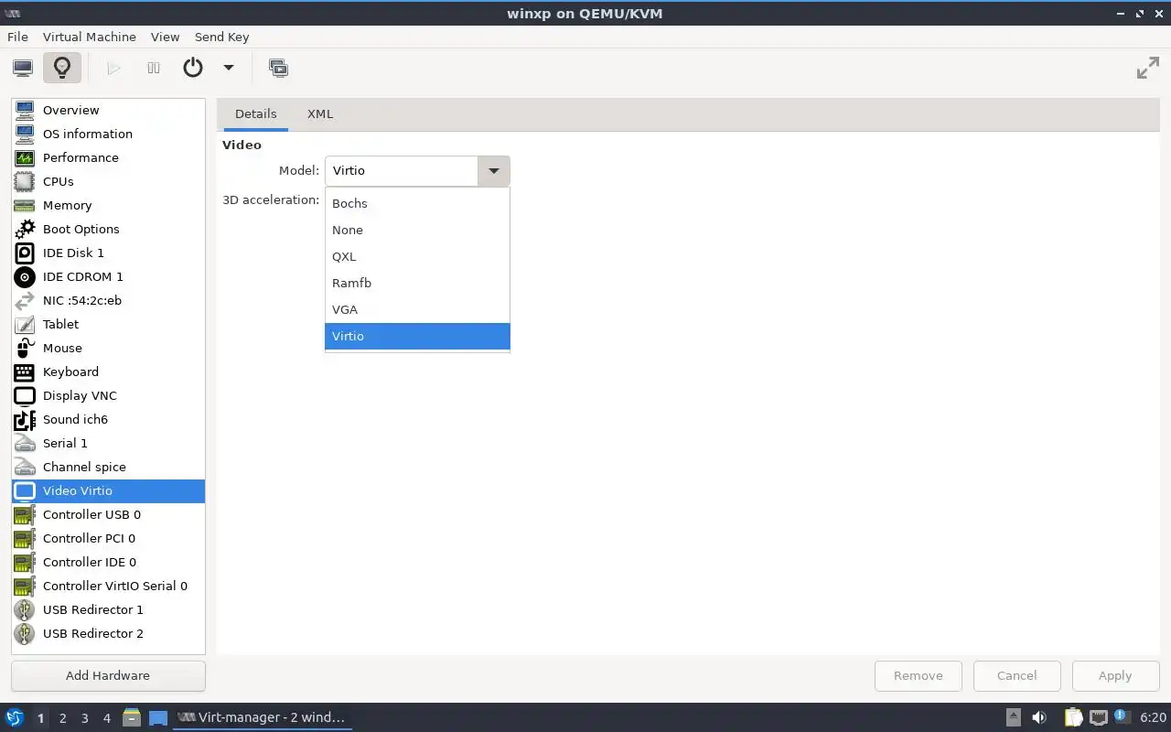The width and height of the screenshot is (1171, 732).
Task: Select Bochs from the model list
Action: pos(417,203)
